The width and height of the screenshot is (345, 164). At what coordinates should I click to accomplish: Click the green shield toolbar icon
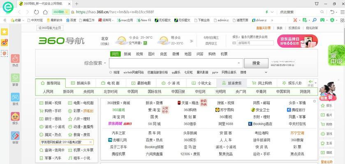point(332,20)
